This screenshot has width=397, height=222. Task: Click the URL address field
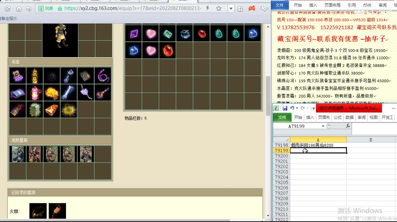(133, 8)
